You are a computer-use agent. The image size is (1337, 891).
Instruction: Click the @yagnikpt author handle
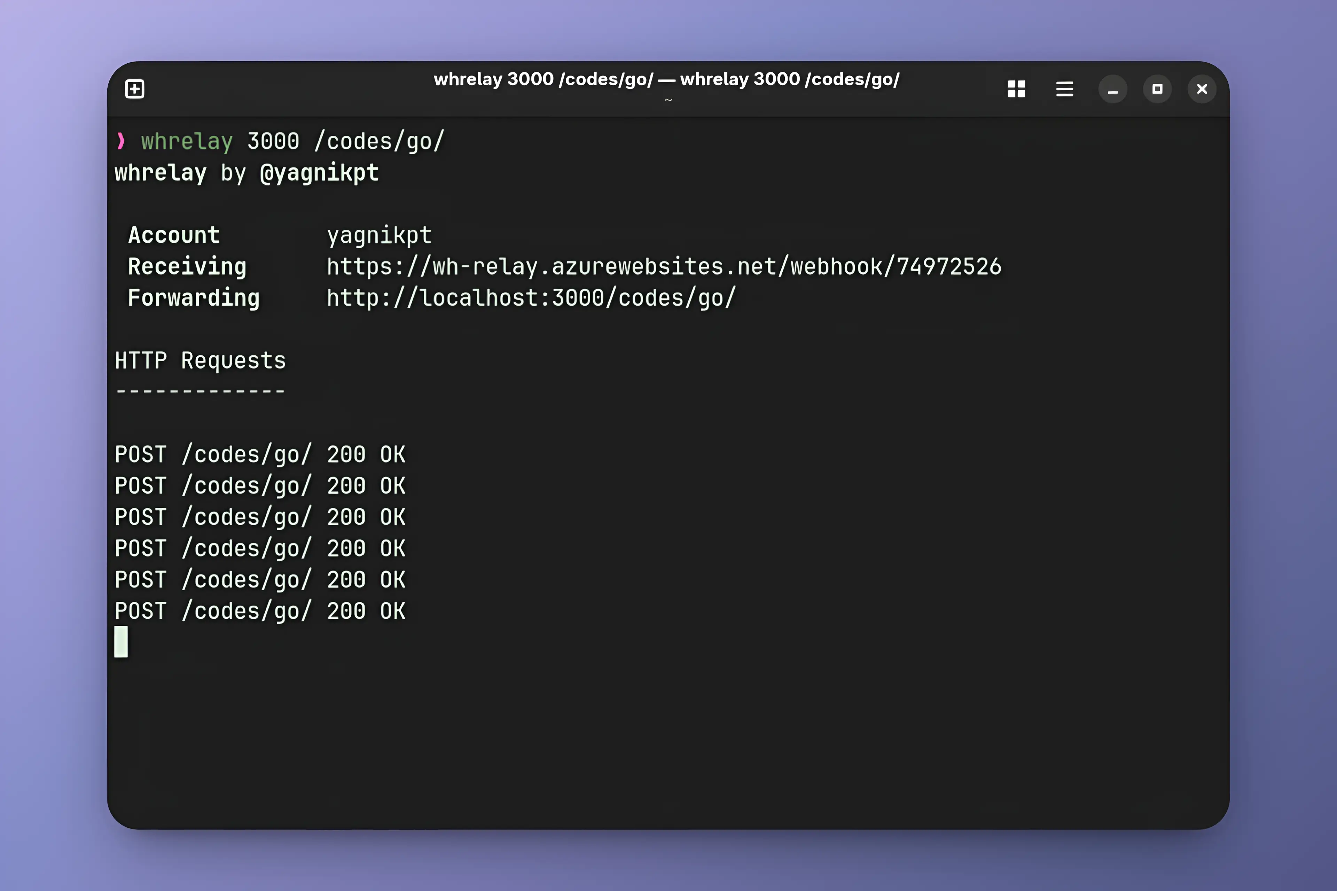pyautogui.click(x=319, y=173)
